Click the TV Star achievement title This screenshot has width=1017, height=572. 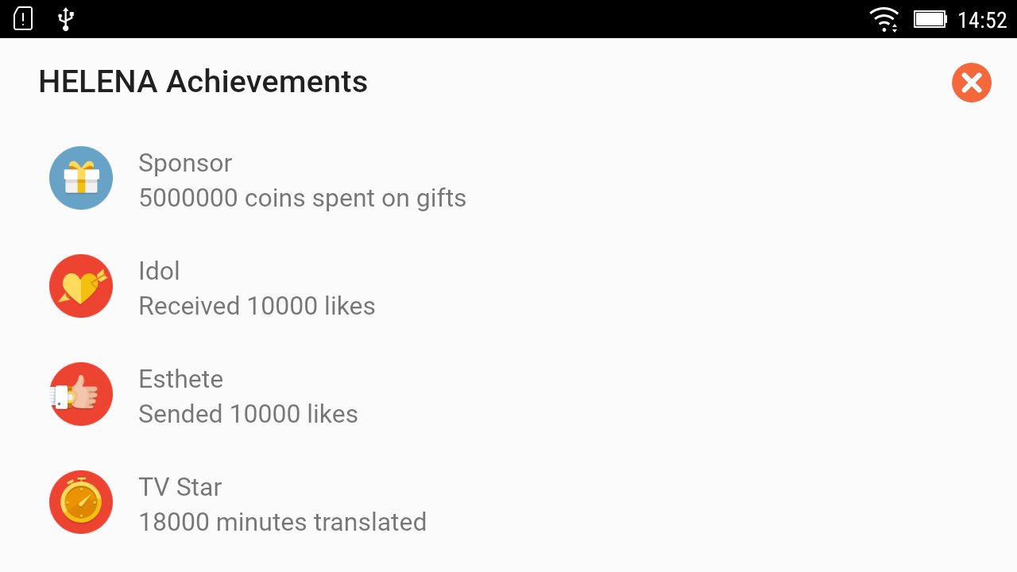pos(180,487)
